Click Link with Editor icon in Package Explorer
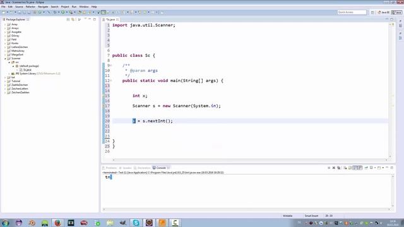Image resolution: width=404 pixels, height=227 pixels. pyautogui.click(x=73, y=20)
